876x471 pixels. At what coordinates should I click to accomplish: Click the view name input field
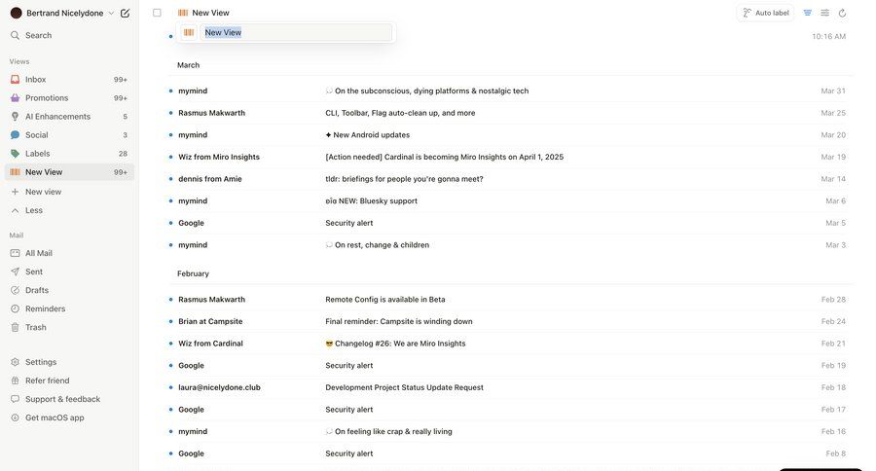(x=296, y=32)
